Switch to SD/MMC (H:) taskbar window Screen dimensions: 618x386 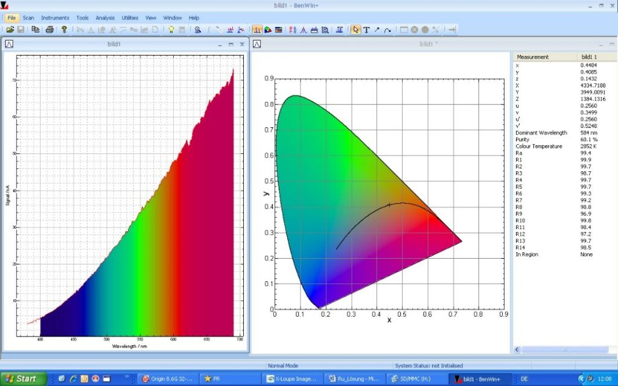coord(416,379)
